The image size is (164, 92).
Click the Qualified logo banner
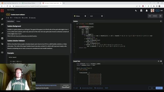(66, 87)
